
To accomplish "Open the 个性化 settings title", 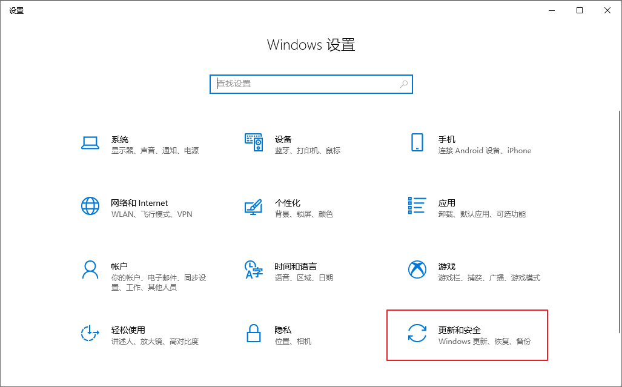I will click(288, 203).
